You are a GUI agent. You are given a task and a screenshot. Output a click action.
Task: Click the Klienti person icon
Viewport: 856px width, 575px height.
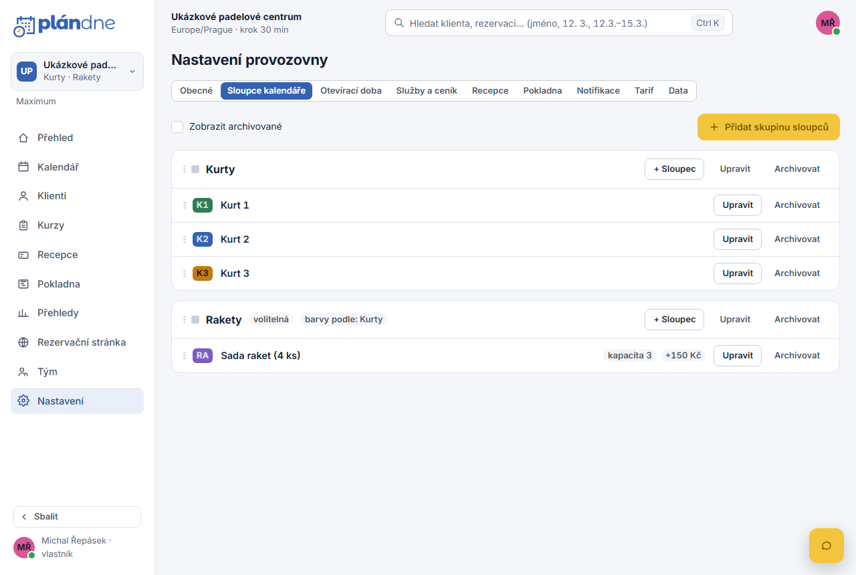pyautogui.click(x=23, y=196)
